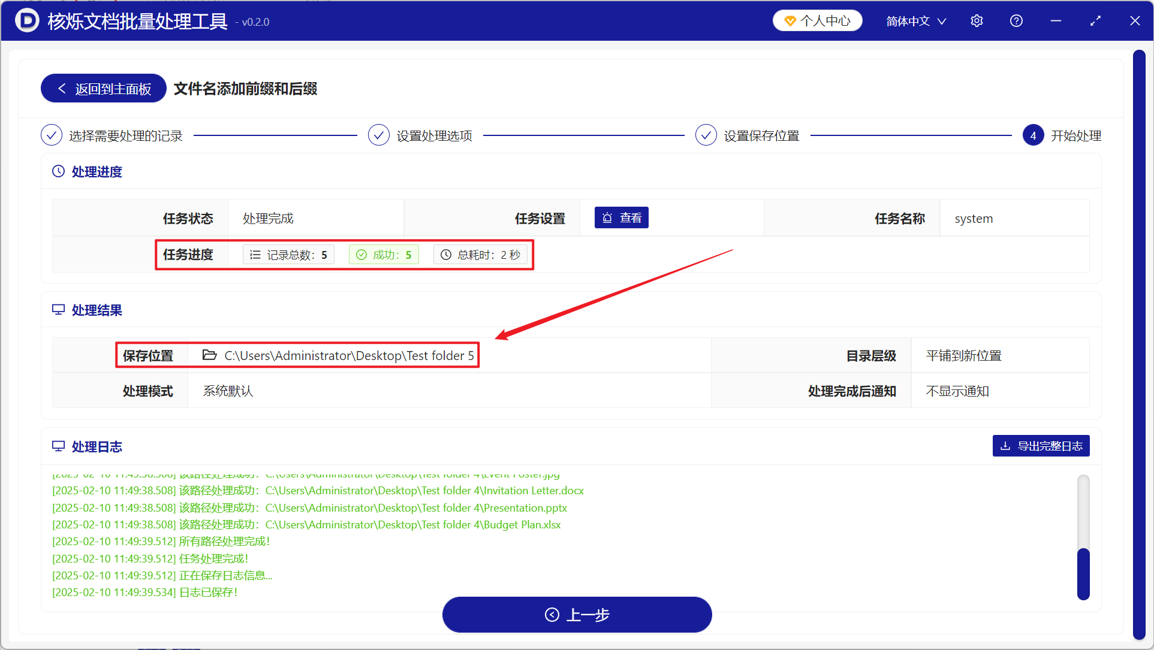The image size is (1154, 650).
Task: Return to main panel via 返回到主面板
Action: pos(104,89)
